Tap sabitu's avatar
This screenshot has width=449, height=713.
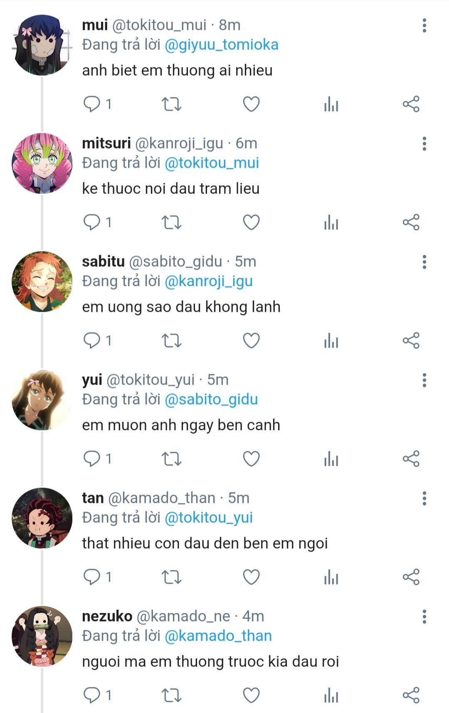pos(42,281)
